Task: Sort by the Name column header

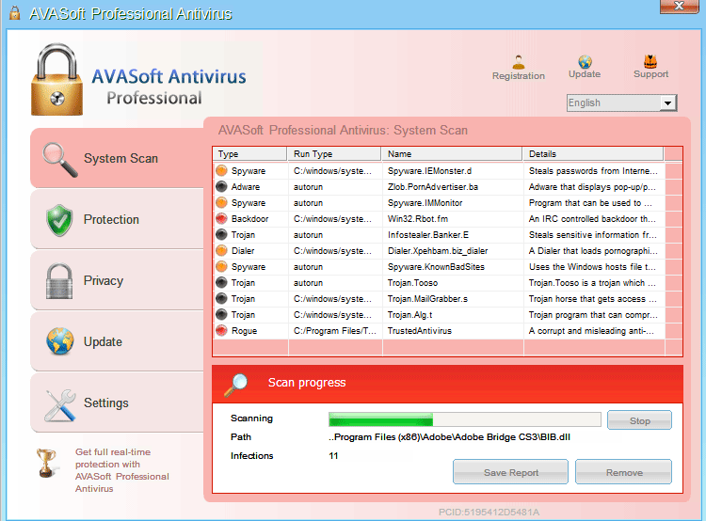Action: [x=452, y=153]
